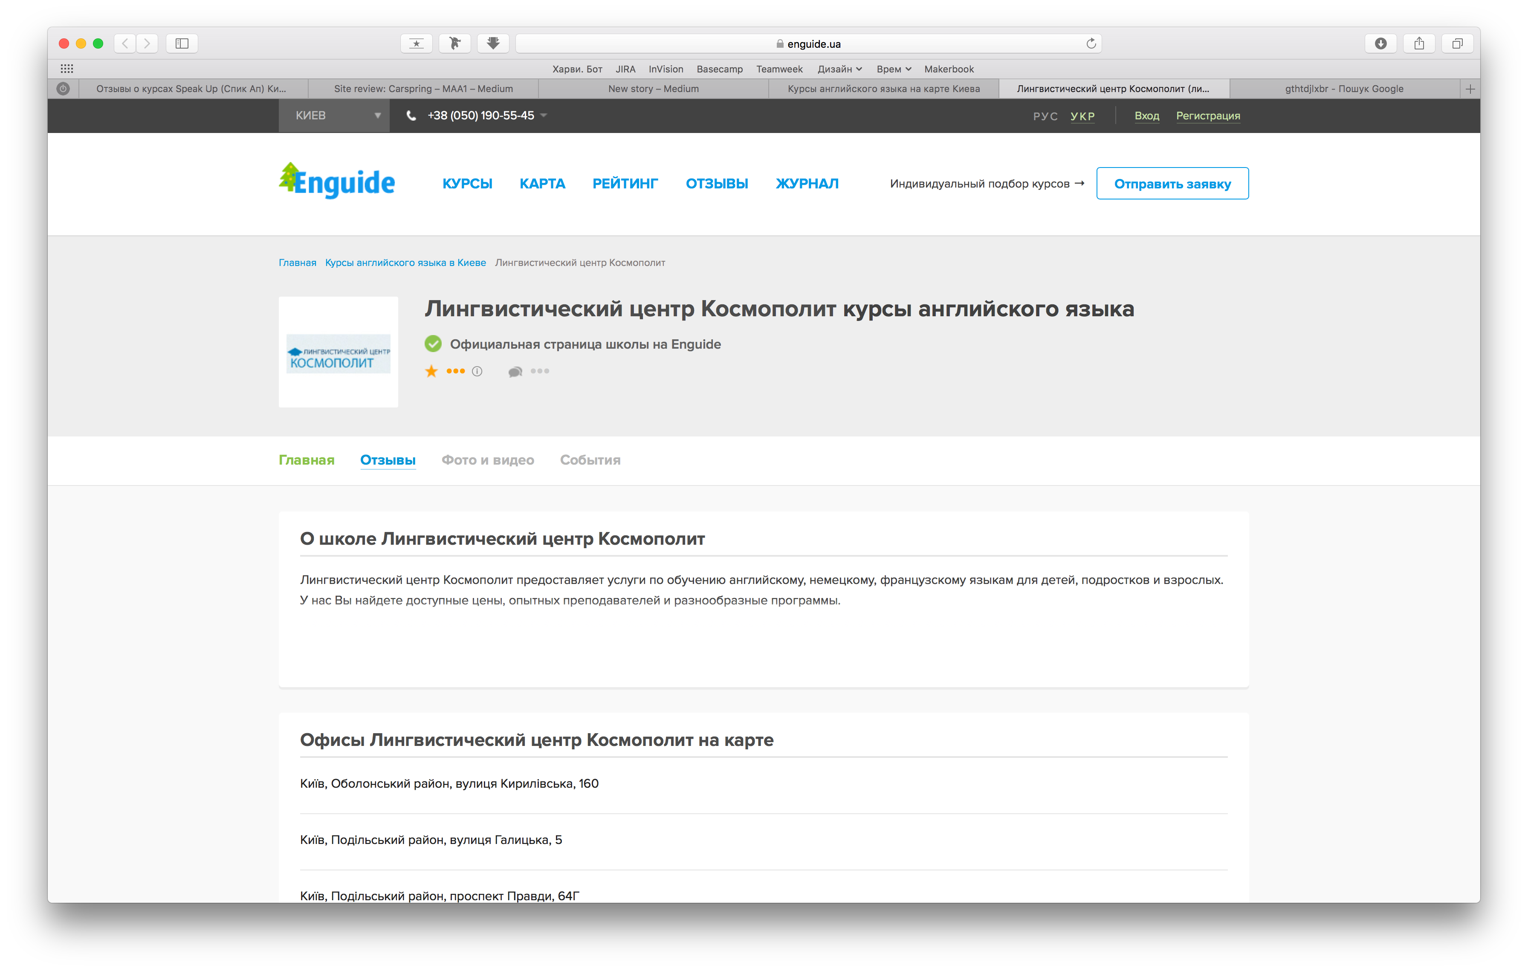Open КАРТА in main navigation
The width and height of the screenshot is (1528, 971).
coord(542,184)
